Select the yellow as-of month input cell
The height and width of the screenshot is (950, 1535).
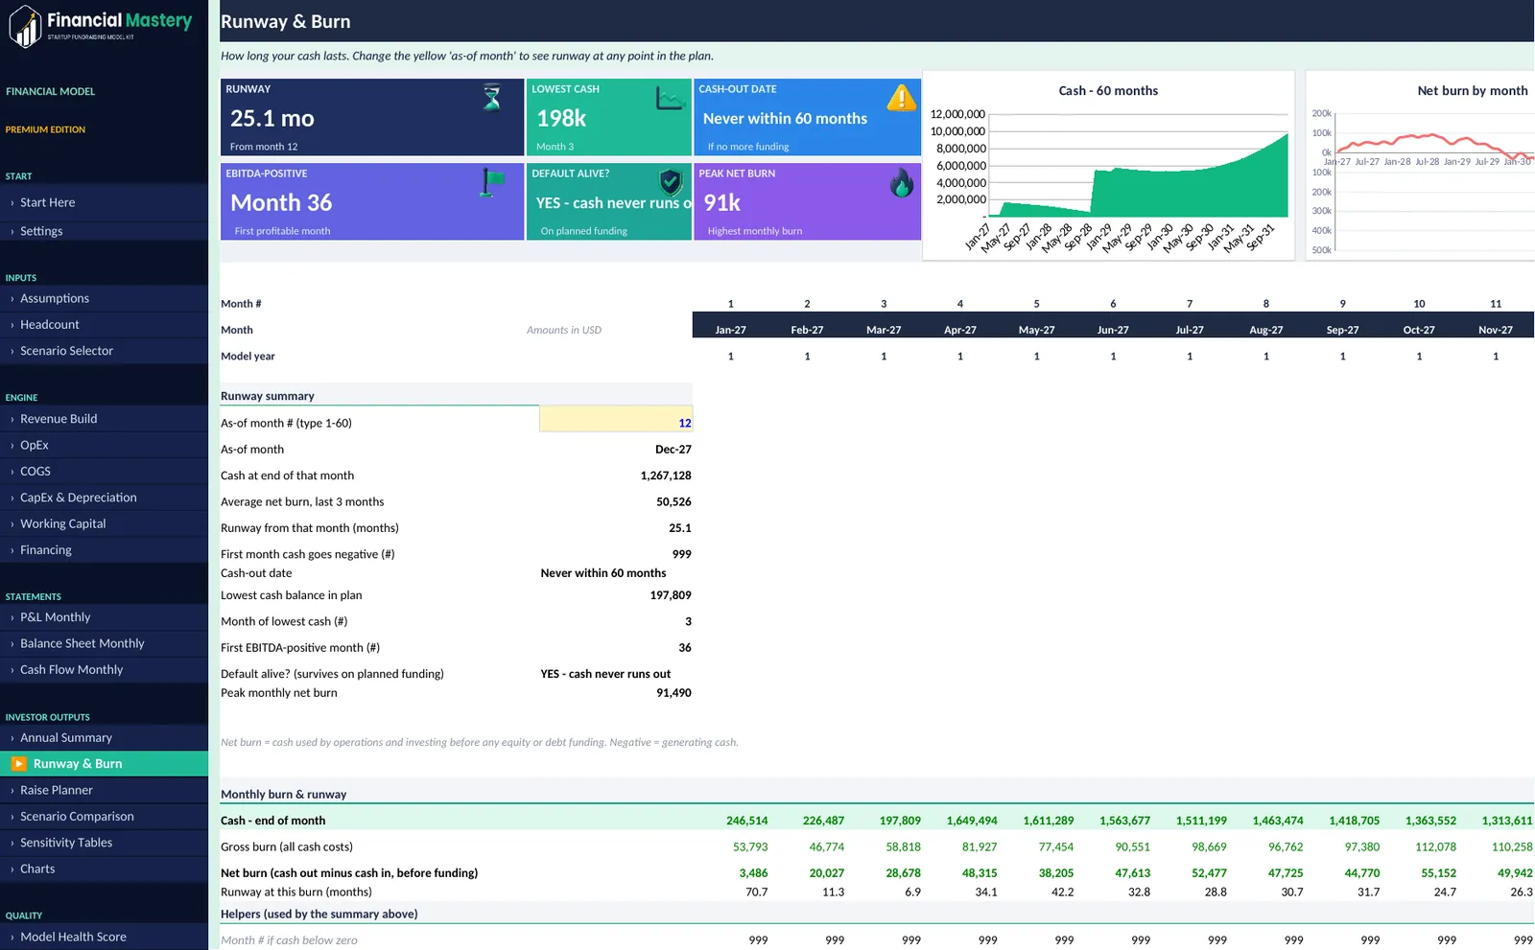pyautogui.click(x=616, y=419)
